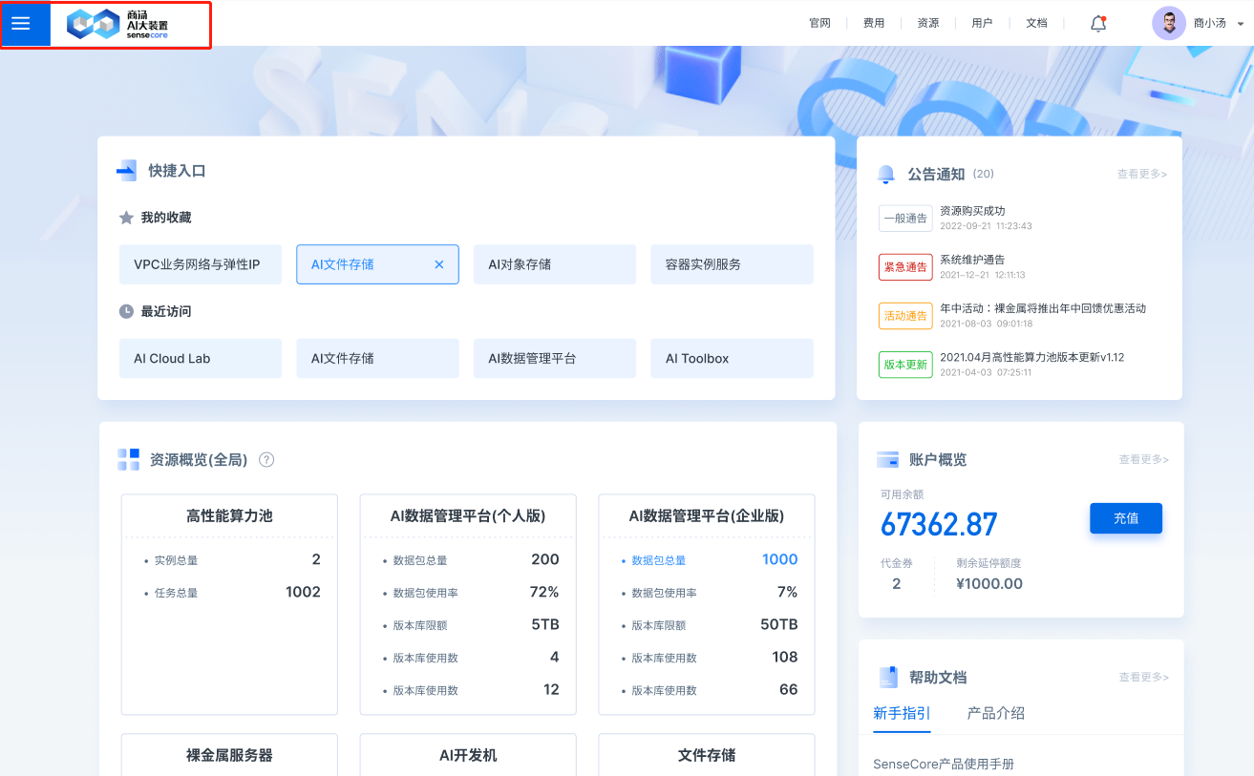
Task: Remove AI文件存储 favorite with the X
Action: [x=439, y=264]
